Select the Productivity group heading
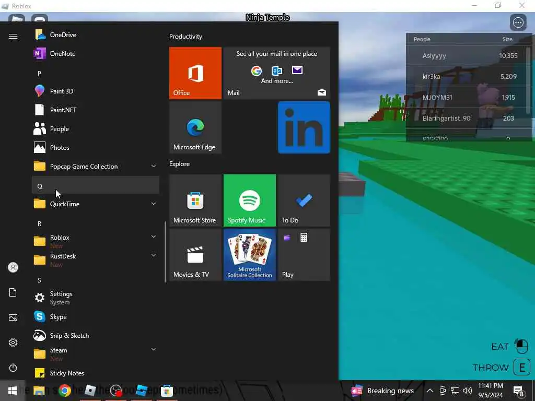 (x=185, y=37)
